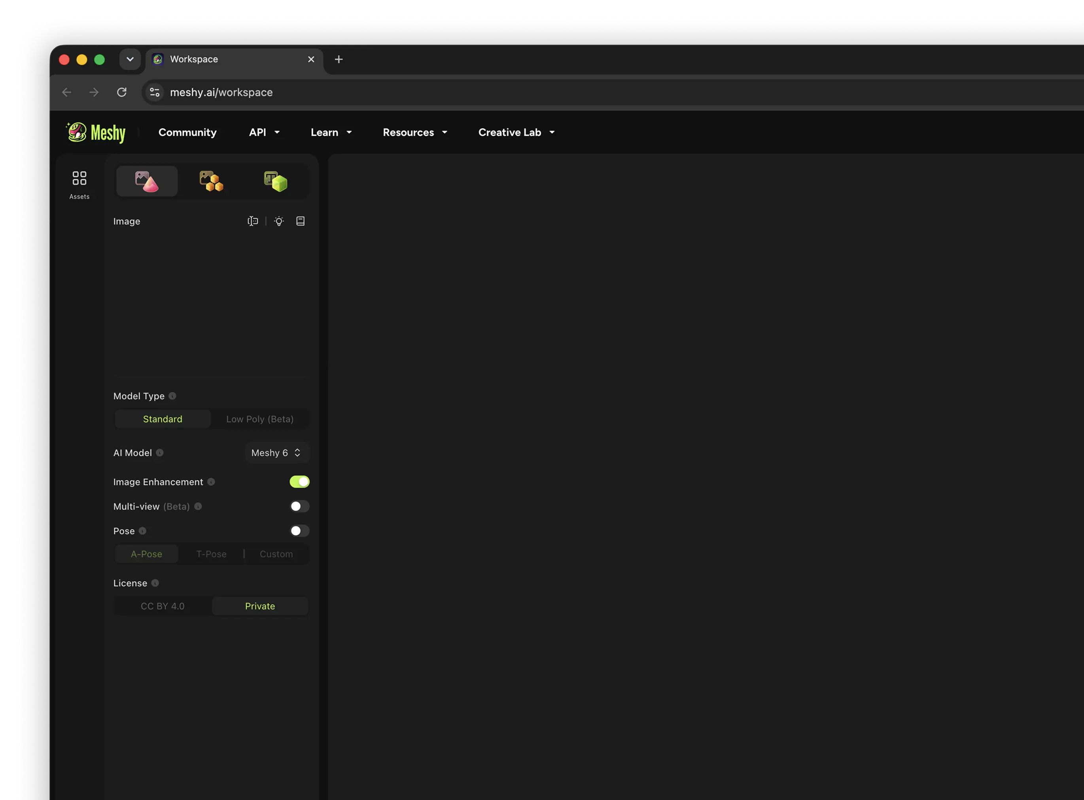Switch to the Text to 3D green cube tab
This screenshot has height=800, width=1084.
[276, 181]
